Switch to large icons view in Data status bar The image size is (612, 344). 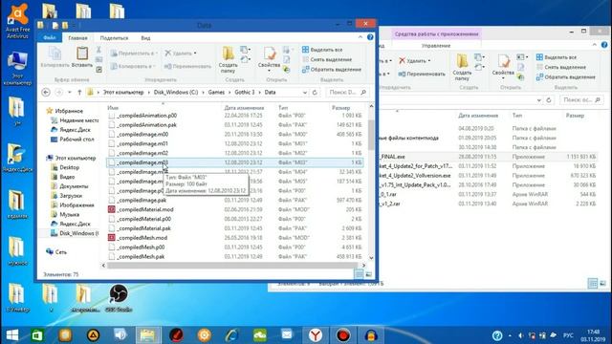point(368,274)
